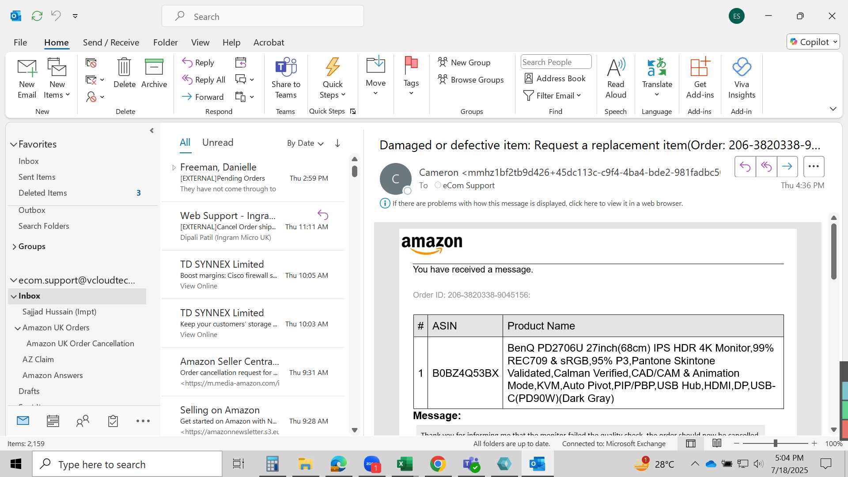Click the view in browser info bar

[x=531, y=204]
